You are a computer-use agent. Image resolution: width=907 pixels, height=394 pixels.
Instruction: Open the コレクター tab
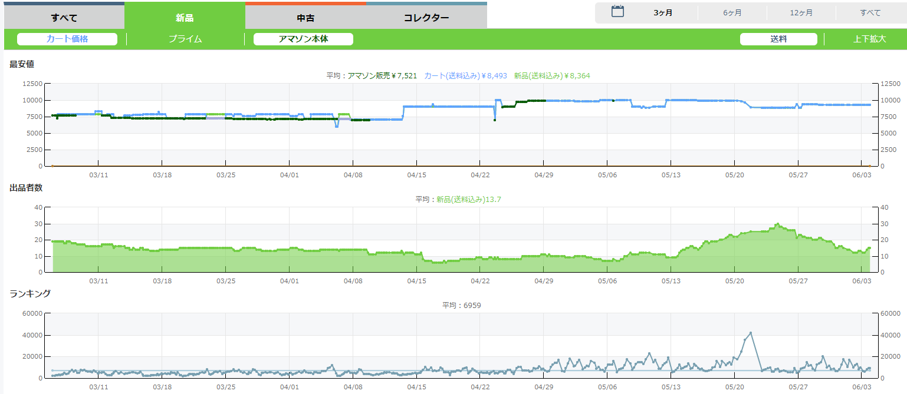pyautogui.click(x=426, y=17)
